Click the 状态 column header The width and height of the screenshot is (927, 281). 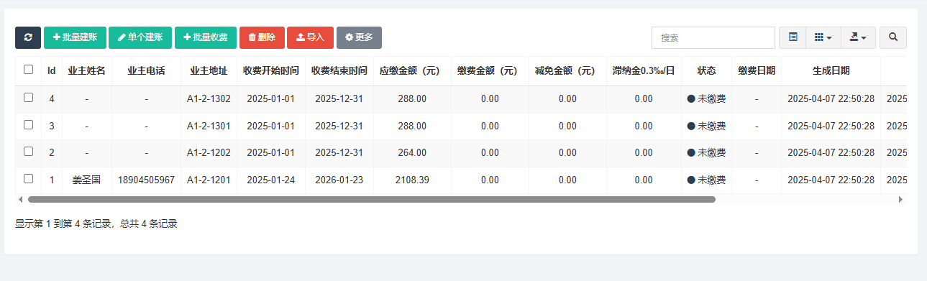point(706,71)
